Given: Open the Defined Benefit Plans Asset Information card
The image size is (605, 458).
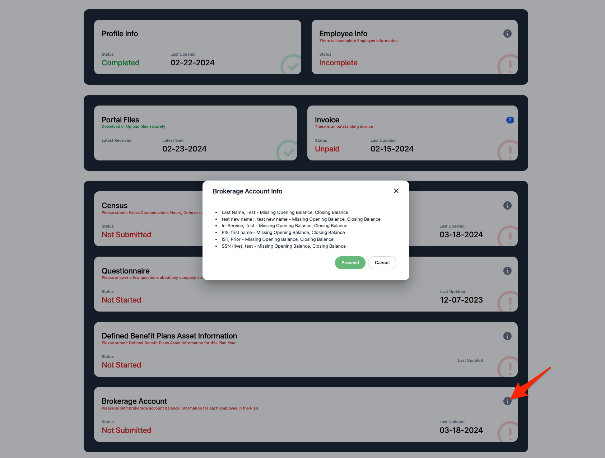Looking at the screenshot, I should tap(169, 336).
